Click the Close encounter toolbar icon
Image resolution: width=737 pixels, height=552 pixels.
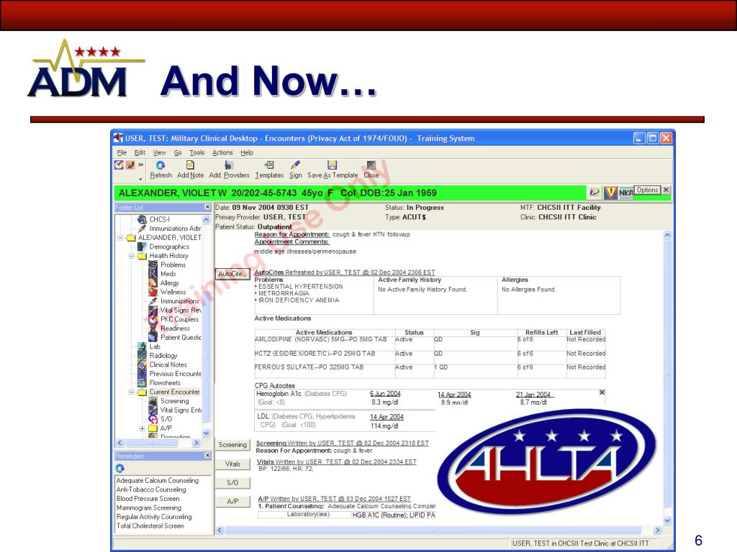coord(371,165)
